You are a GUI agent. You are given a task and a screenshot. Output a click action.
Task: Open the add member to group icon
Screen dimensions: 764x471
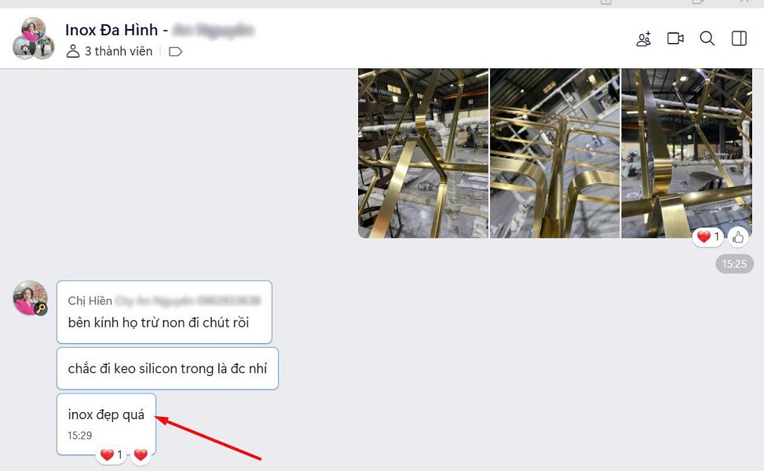[644, 38]
